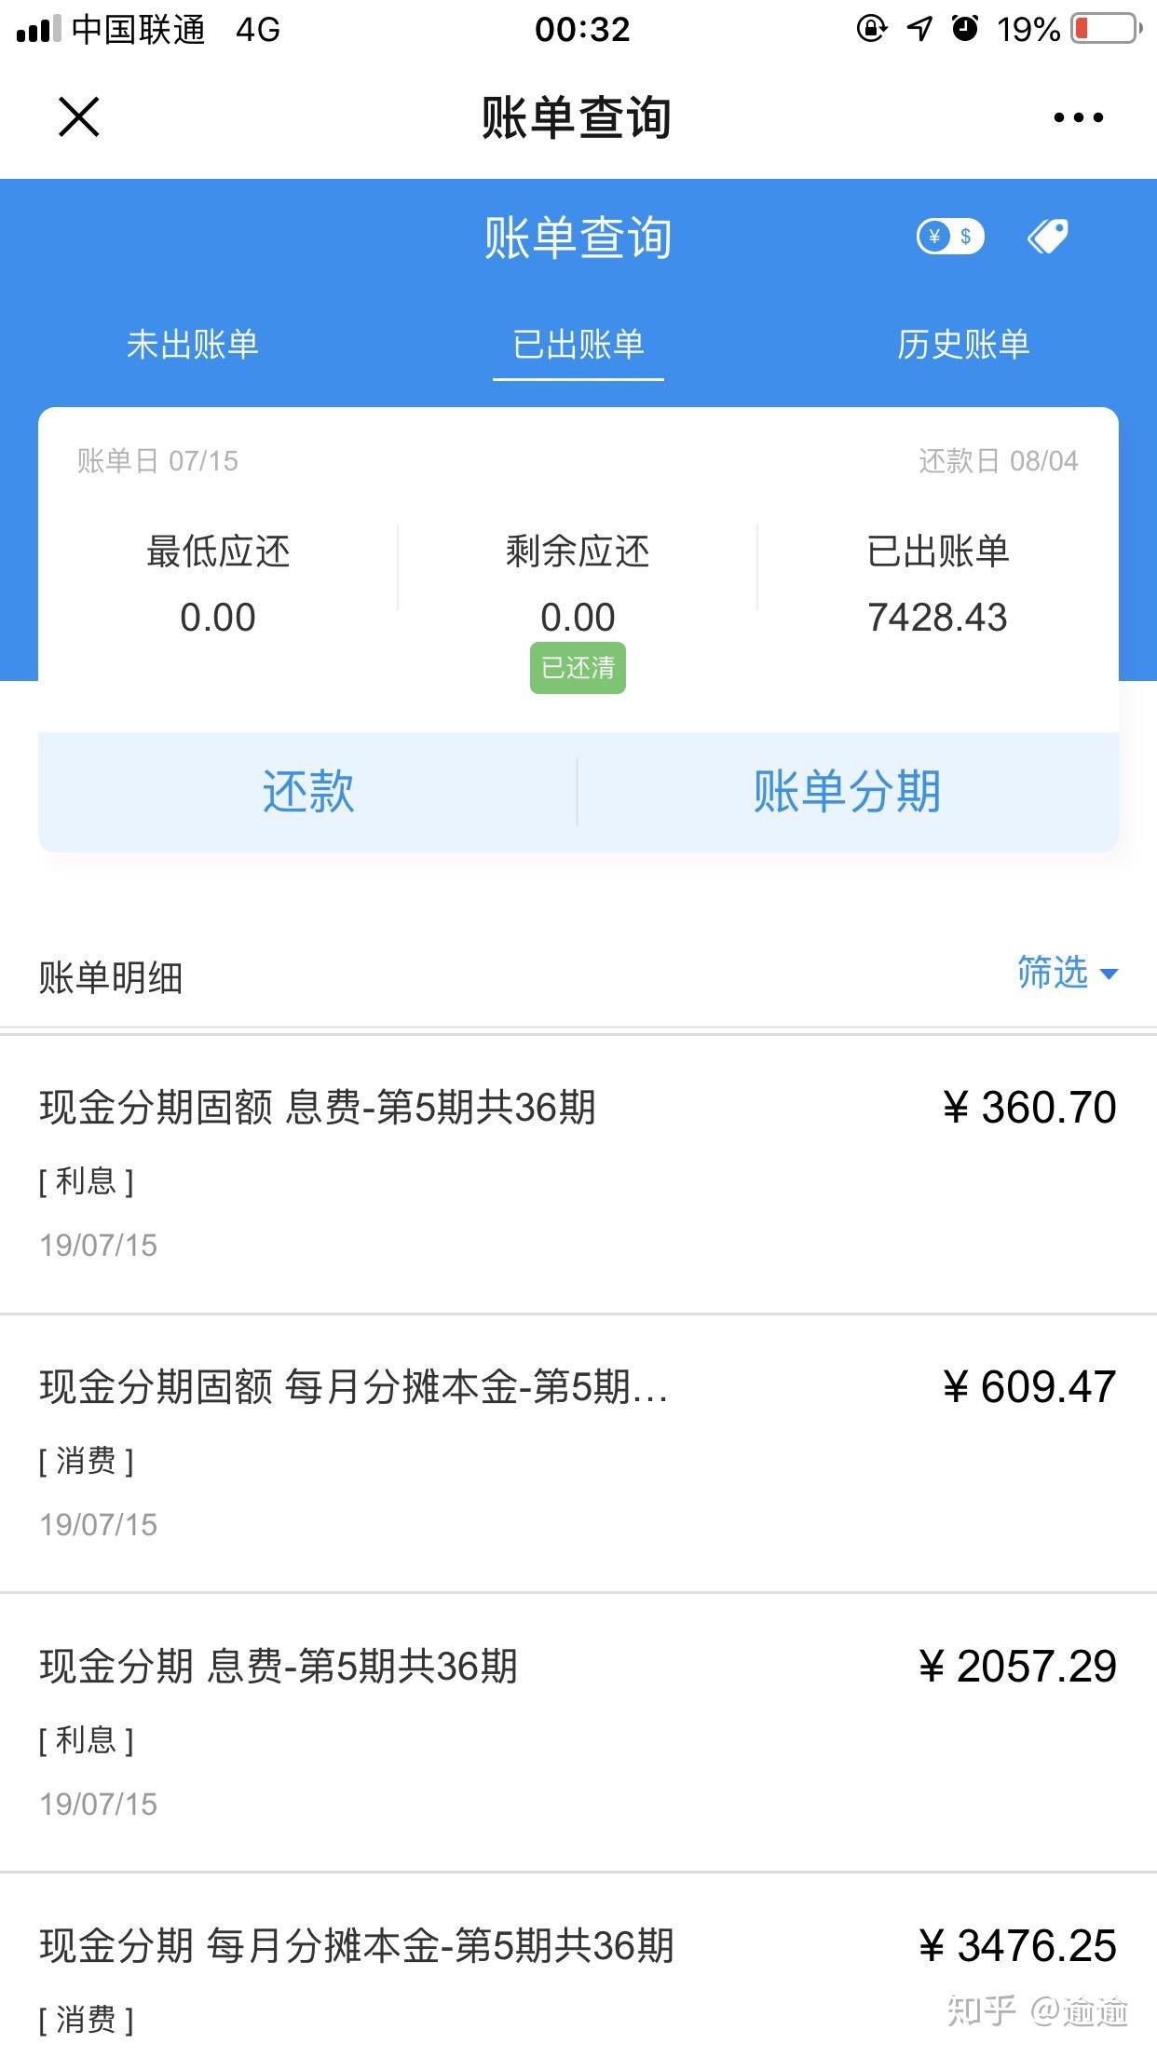Viewport: 1157px width, 2057px height.
Task: Tap the 账单分期 installment button
Action: tap(848, 792)
